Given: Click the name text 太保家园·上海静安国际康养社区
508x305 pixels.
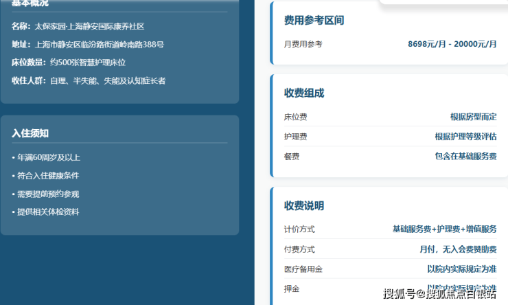Looking at the screenshot, I should tap(89, 26).
